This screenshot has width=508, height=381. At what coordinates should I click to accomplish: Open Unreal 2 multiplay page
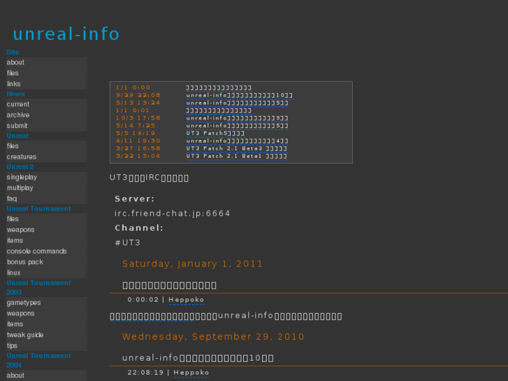click(46, 188)
